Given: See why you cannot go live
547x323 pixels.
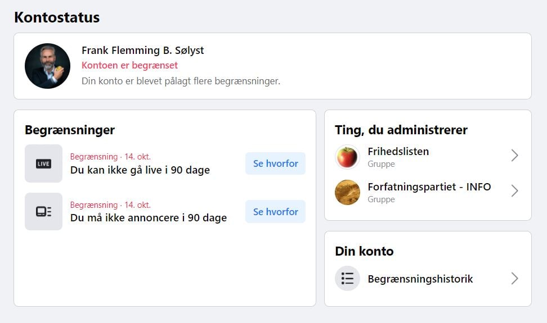Looking at the screenshot, I should pyautogui.click(x=276, y=163).
